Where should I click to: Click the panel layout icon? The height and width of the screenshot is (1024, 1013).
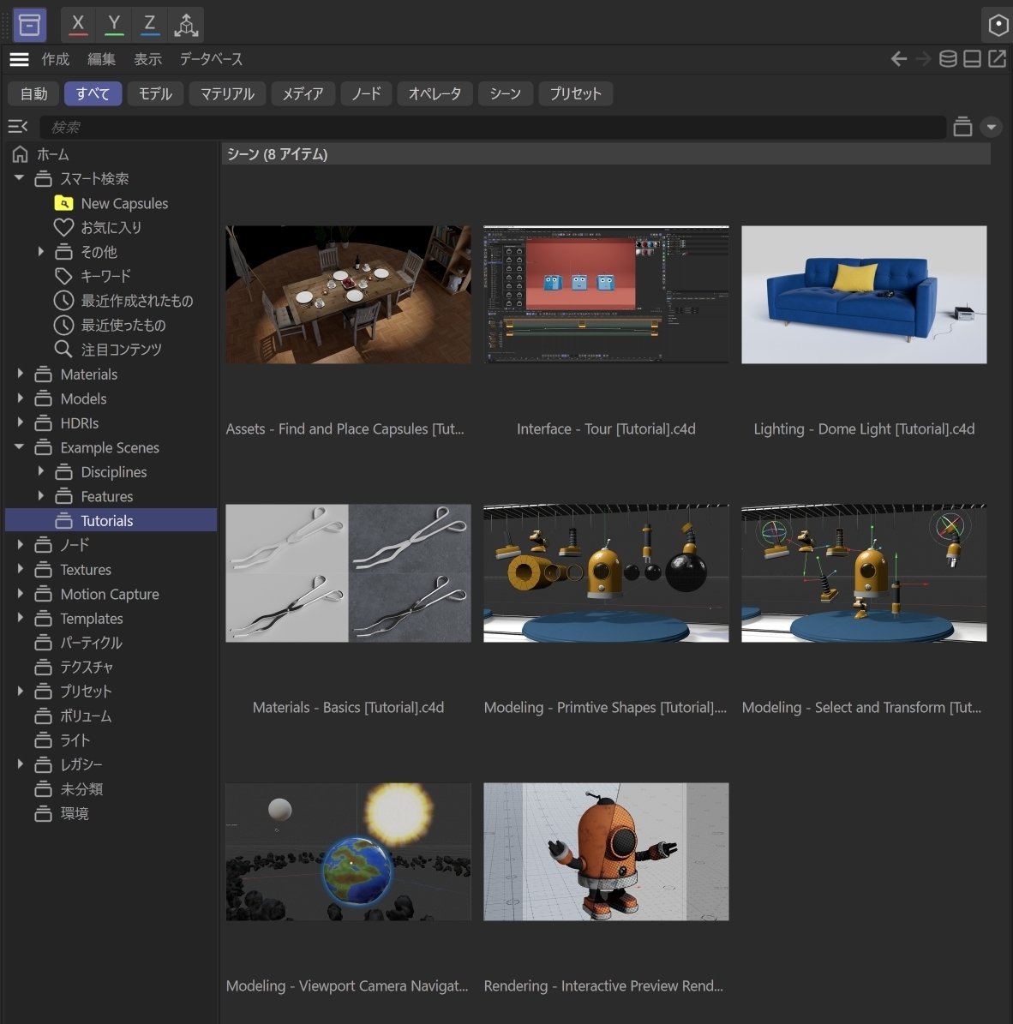(x=972, y=59)
